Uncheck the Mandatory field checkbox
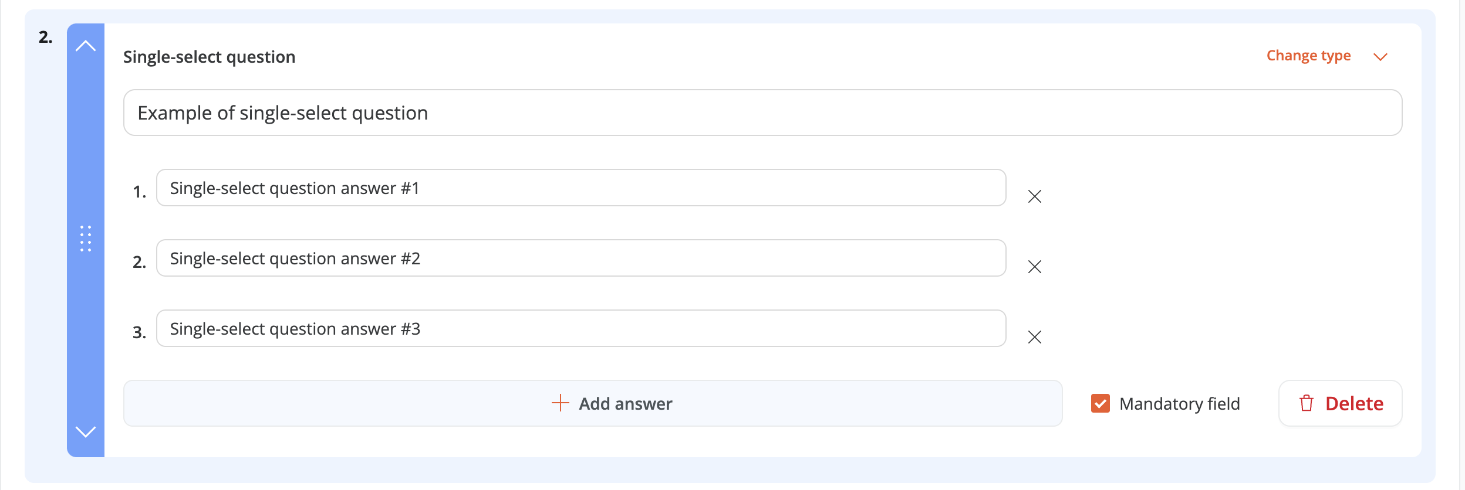Screen dimensions: 1465x490 (1101, 403)
